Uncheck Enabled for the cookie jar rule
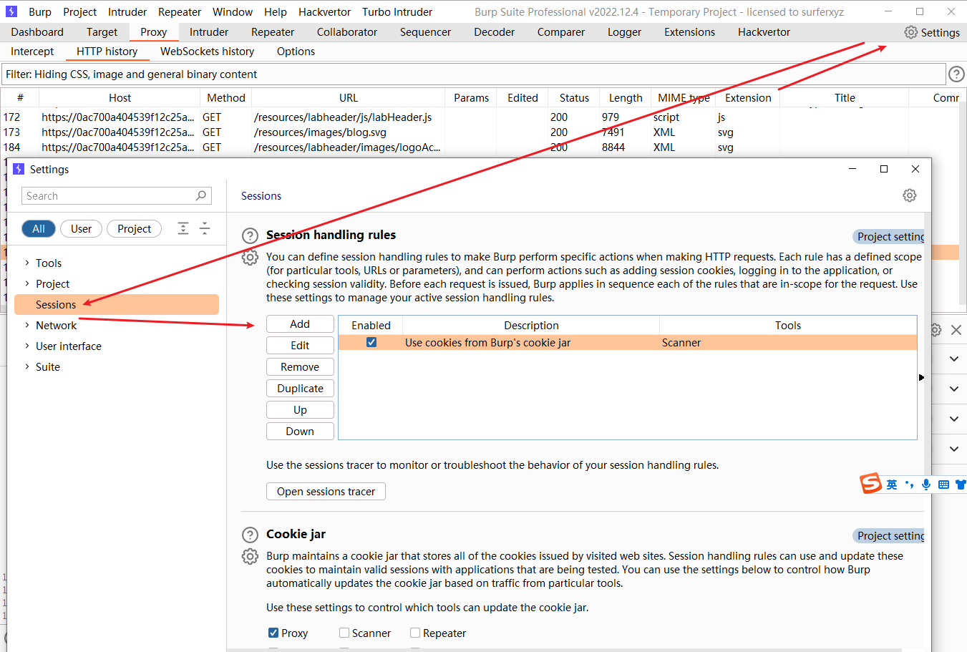Image resolution: width=967 pixels, height=652 pixels. point(371,342)
